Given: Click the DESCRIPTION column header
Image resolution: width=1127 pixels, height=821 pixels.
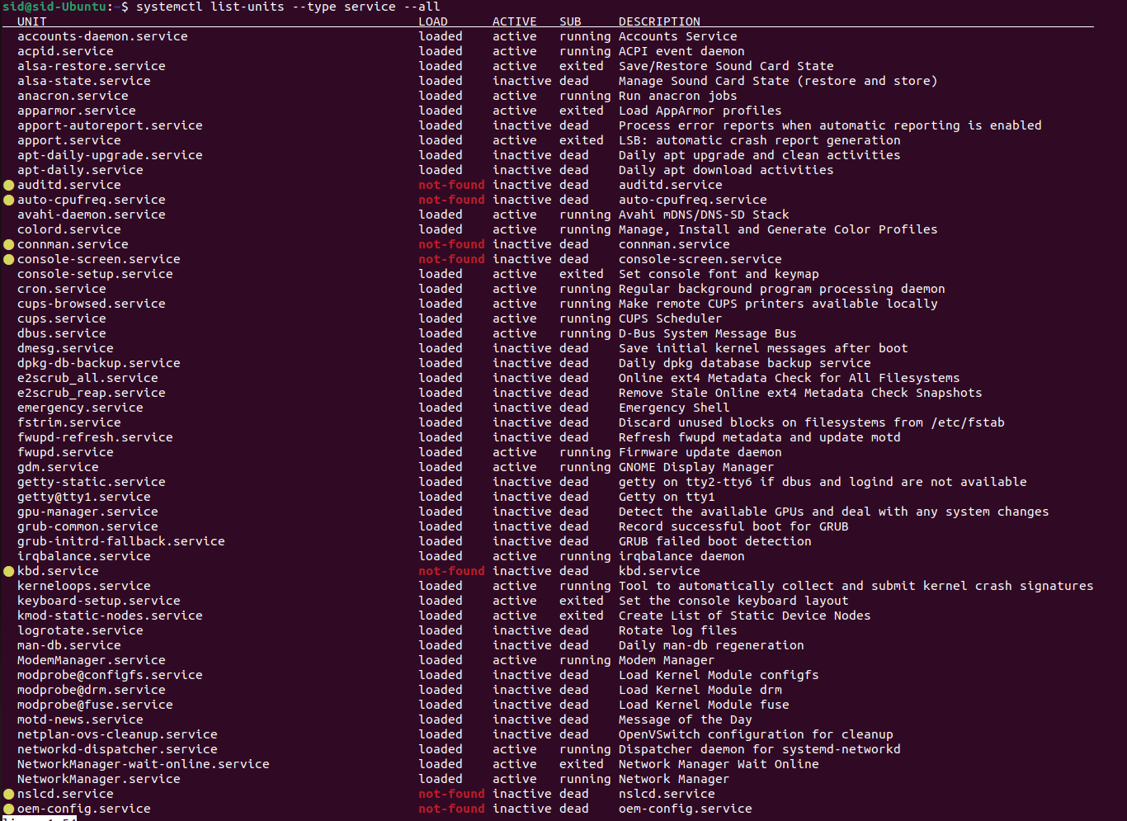Looking at the screenshot, I should (659, 21).
